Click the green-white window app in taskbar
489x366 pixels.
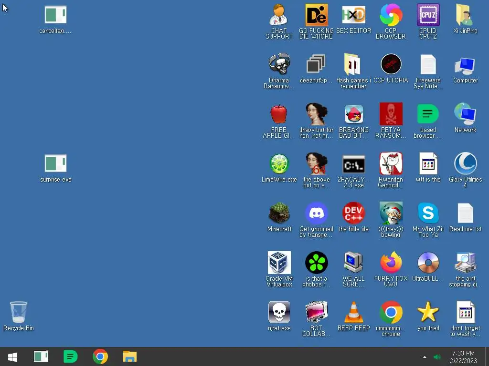point(41,356)
